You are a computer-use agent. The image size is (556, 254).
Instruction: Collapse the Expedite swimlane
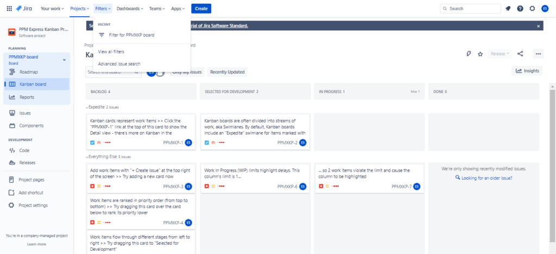click(x=87, y=107)
